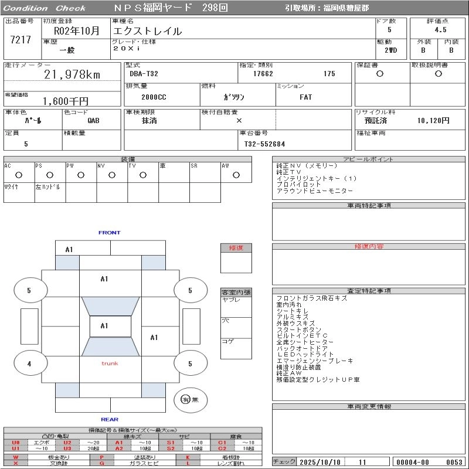Click the tire circle showing 4
This screenshot has height=469, width=469.
coord(30,363)
